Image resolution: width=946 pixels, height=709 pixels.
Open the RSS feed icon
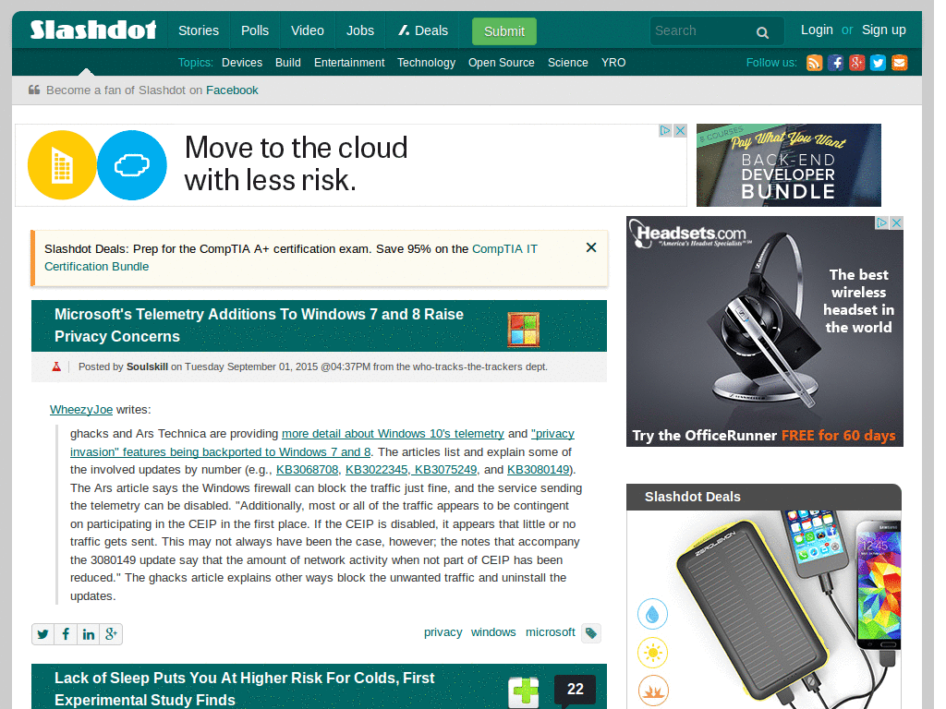coord(815,63)
